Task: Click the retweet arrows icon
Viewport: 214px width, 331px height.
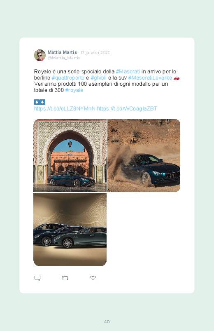Action: click(65, 278)
